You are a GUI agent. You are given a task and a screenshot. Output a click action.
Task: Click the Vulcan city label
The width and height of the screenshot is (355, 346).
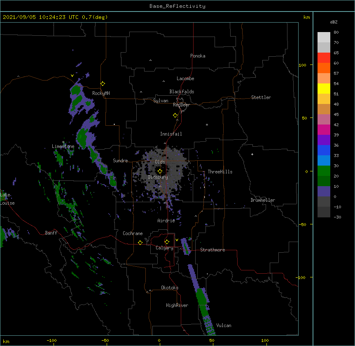click(x=224, y=325)
